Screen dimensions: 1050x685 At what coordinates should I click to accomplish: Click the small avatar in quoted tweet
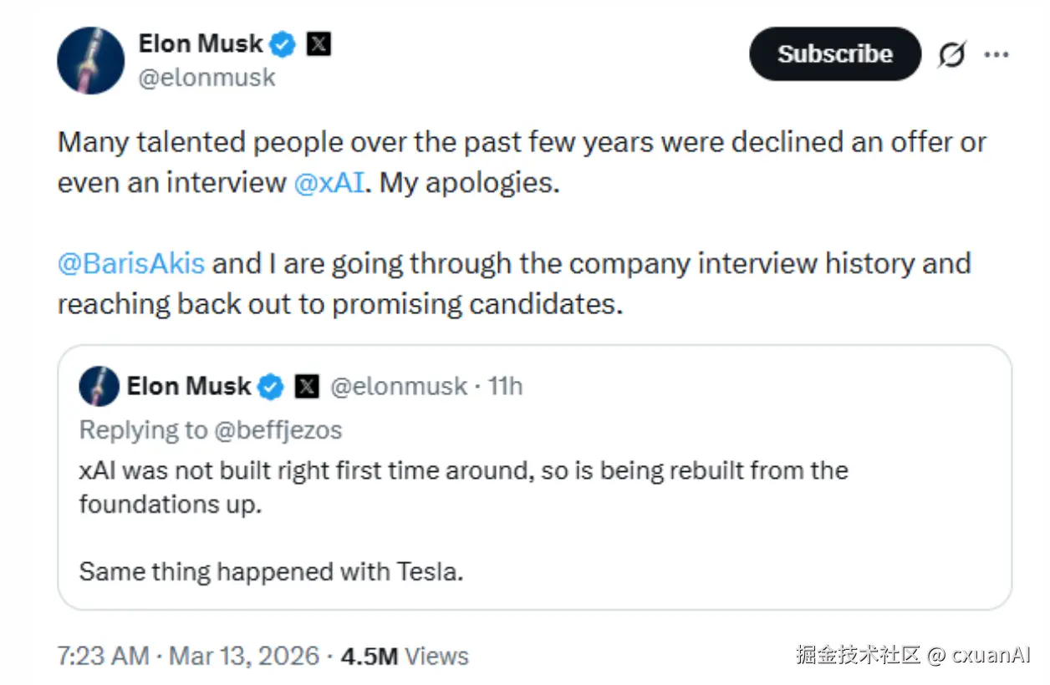point(99,387)
